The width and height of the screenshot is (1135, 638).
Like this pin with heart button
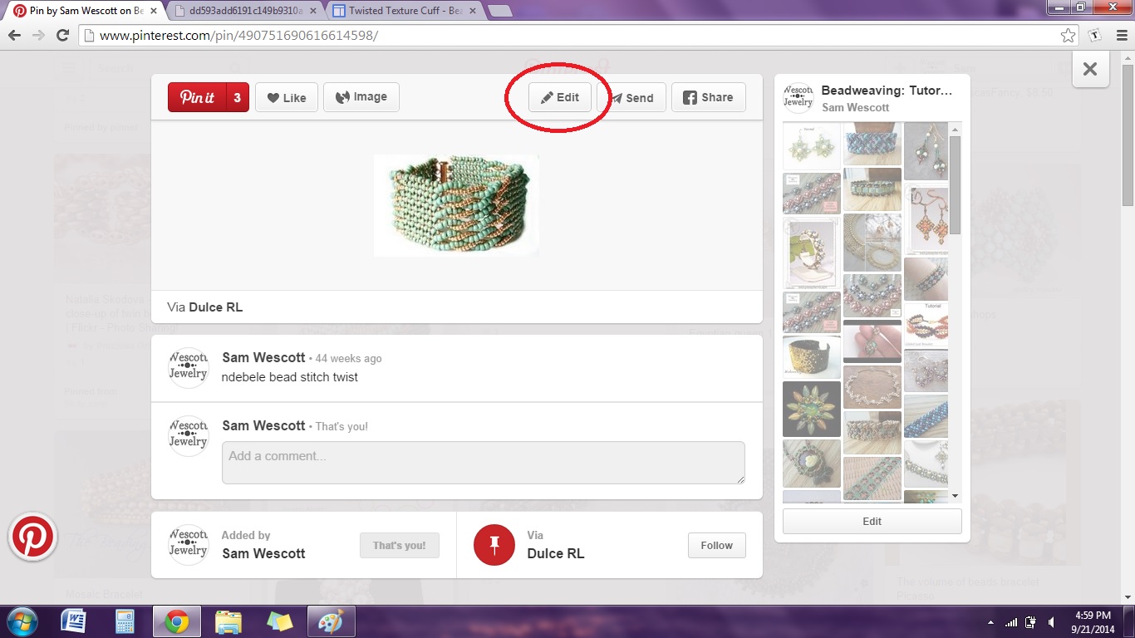point(286,97)
